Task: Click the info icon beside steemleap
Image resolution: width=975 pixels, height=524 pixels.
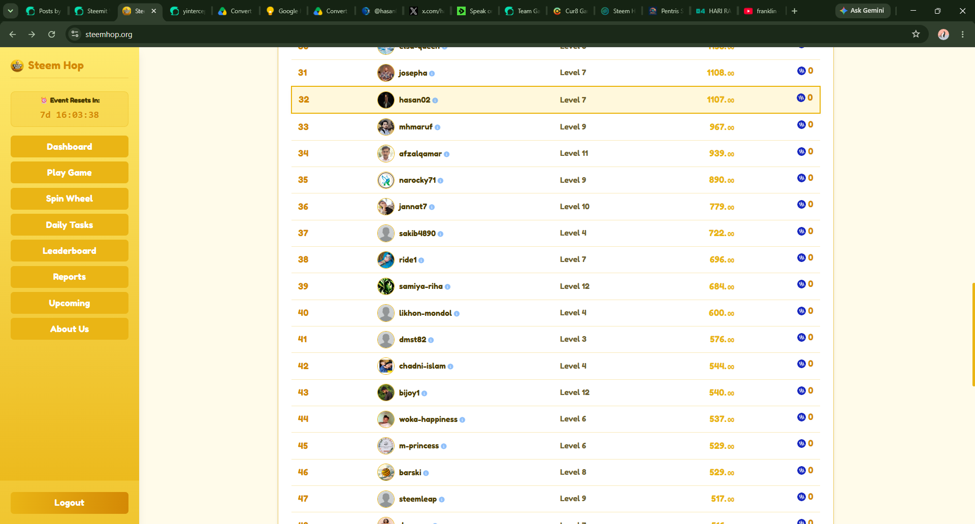Action: (x=442, y=500)
